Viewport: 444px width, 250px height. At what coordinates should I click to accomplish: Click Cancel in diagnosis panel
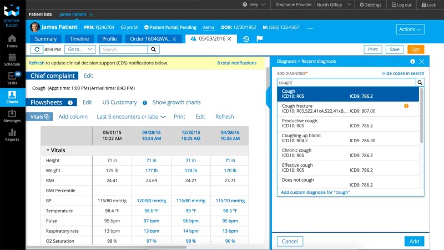[290, 241]
